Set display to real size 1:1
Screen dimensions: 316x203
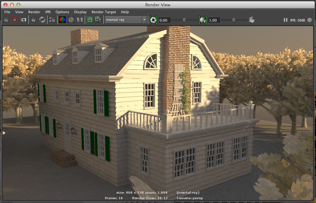pos(80,20)
